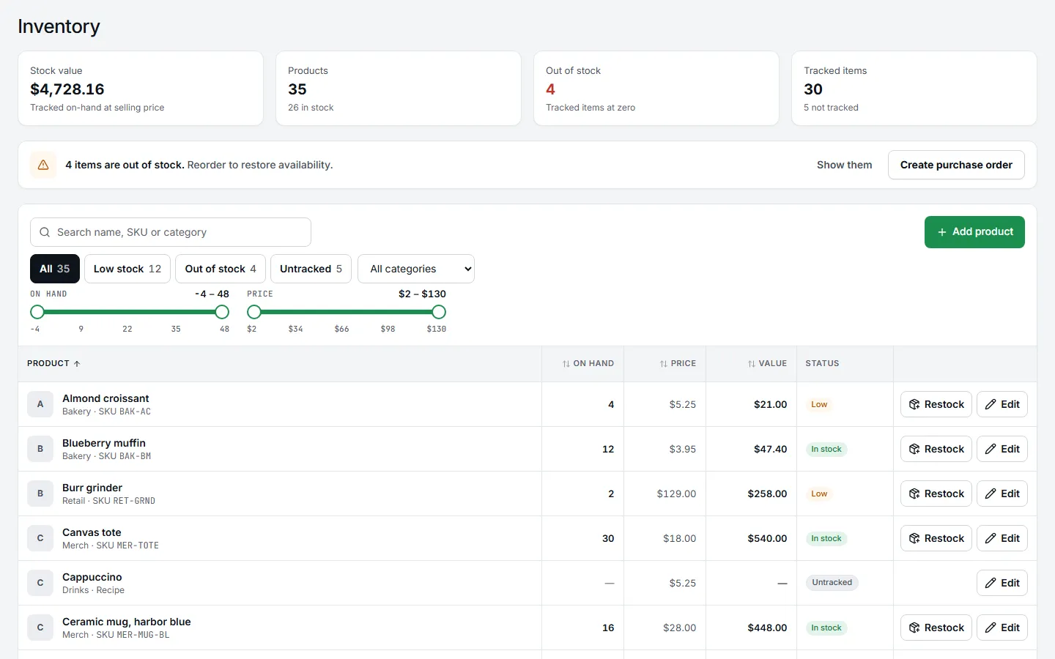The height and width of the screenshot is (659, 1055).
Task: Click the B avatar for Burr grinder
Action: (x=40, y=494)
